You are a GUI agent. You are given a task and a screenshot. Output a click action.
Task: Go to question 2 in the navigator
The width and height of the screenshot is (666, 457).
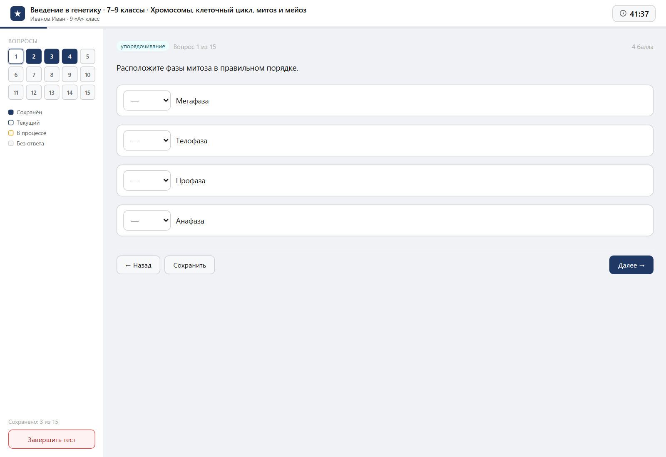click(34, 57)
